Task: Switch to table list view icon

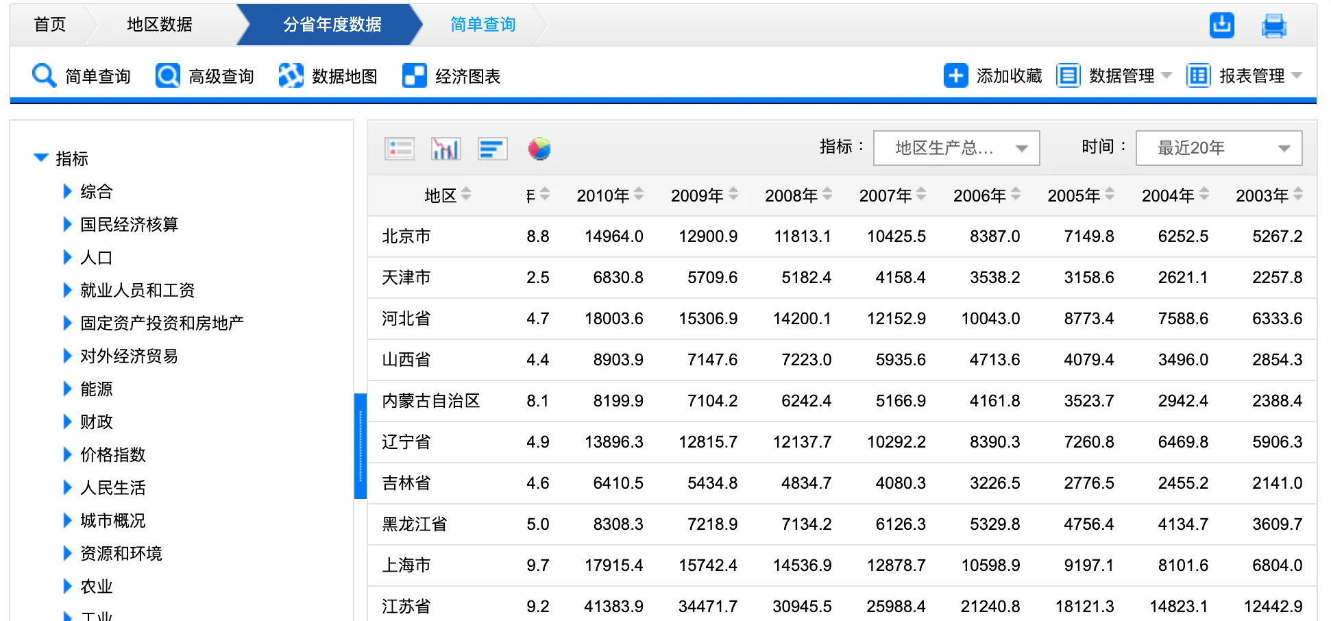Action: point(400,148)
